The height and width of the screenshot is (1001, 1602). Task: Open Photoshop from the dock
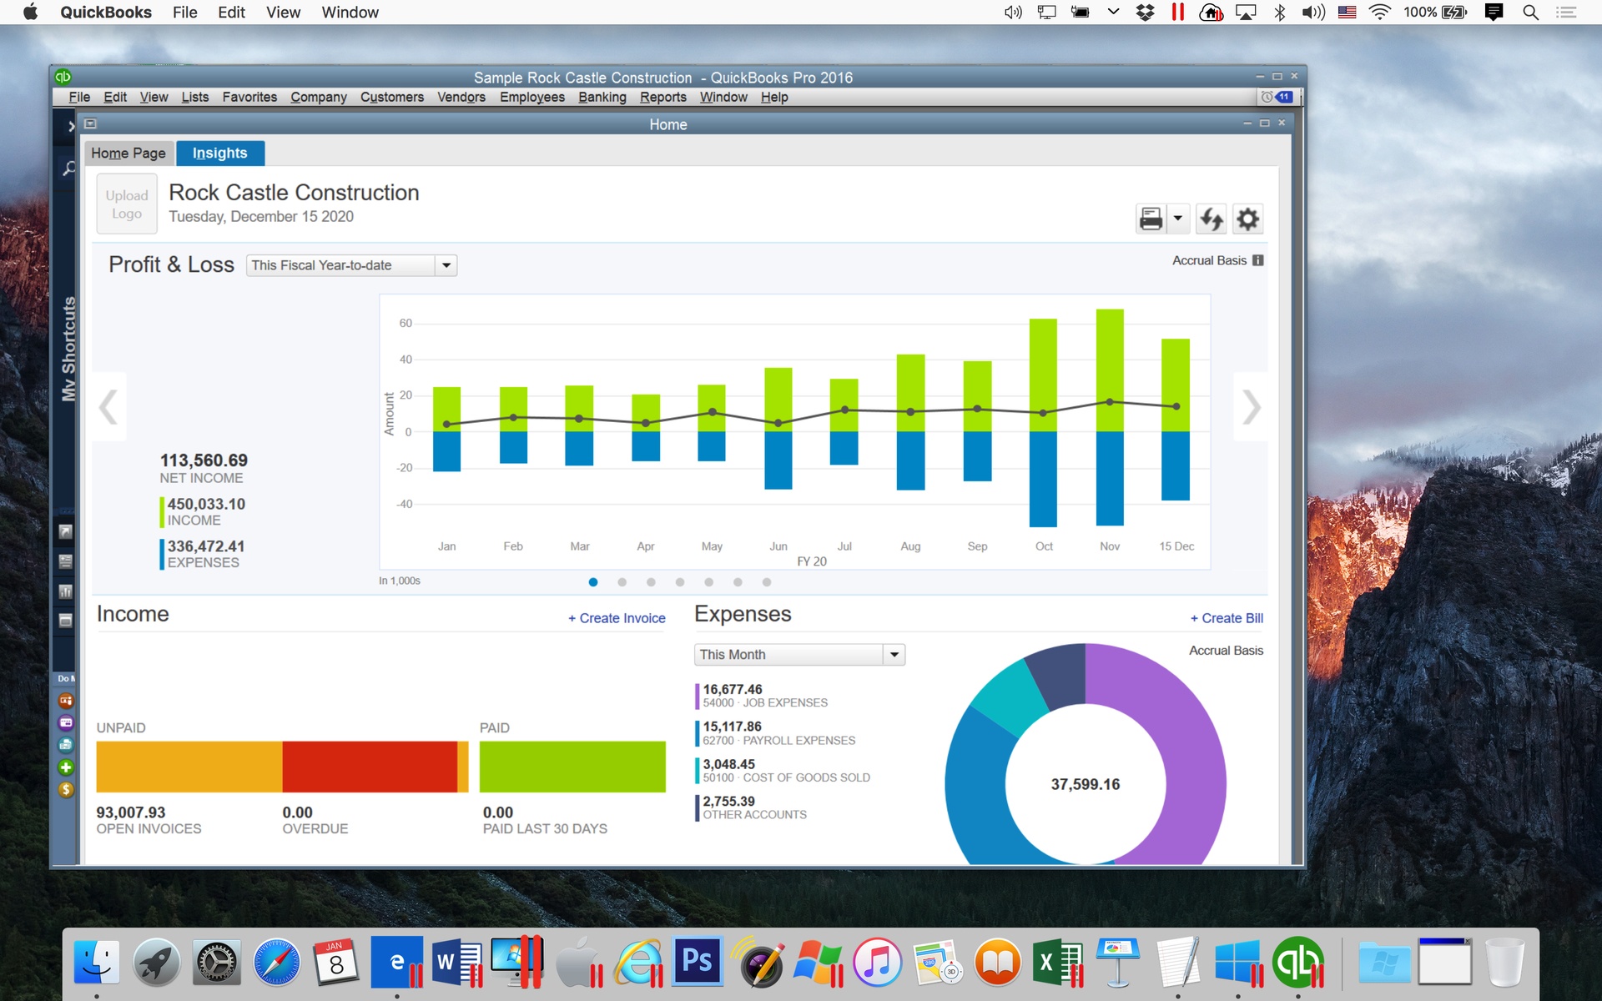click(698, 961)
